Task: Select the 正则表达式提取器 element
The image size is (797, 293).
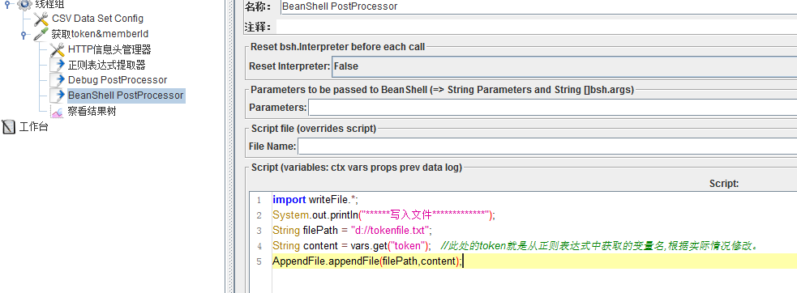Action: (107, 65)
